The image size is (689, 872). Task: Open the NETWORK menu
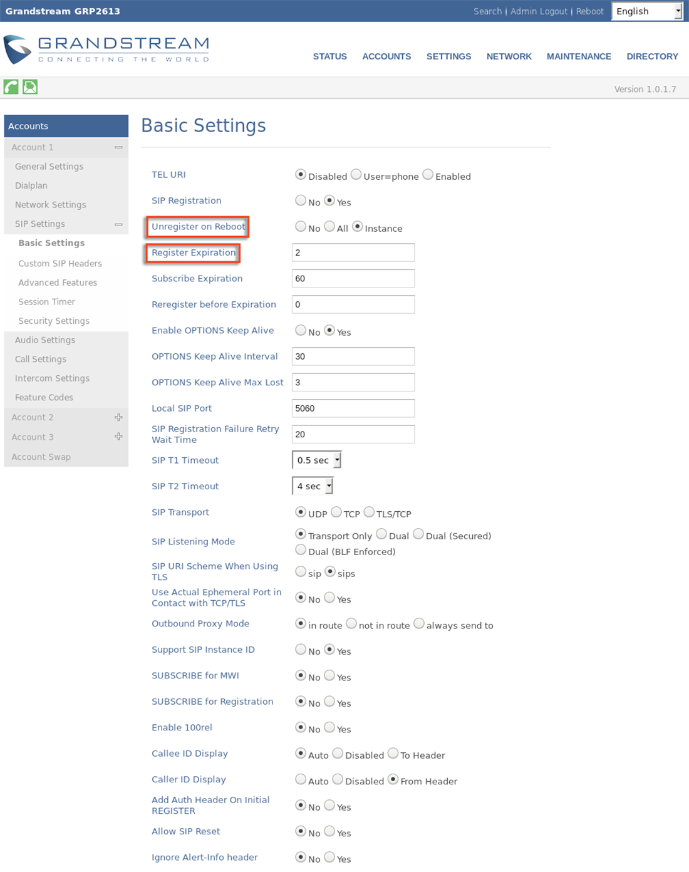coord(509,56)
